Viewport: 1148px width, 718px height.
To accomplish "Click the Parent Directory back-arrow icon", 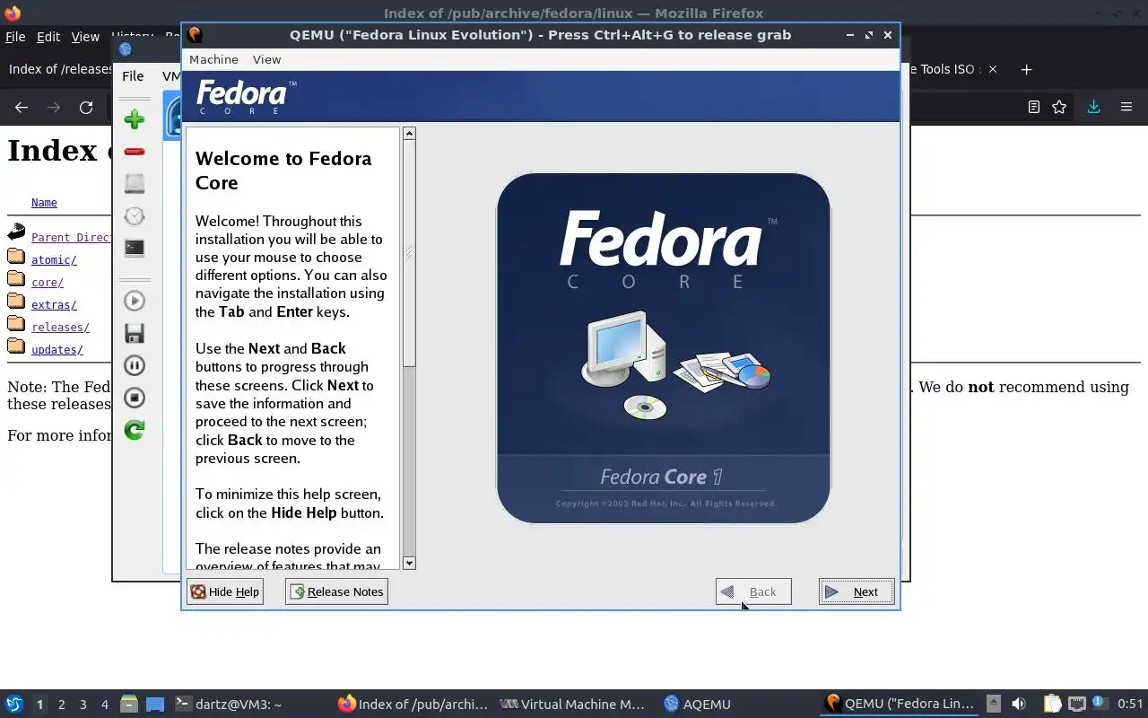I will click(x=16, y=234).
